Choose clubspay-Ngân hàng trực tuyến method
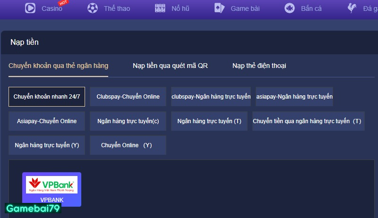Screen dimensions: 378x218 tap(211, 96)
